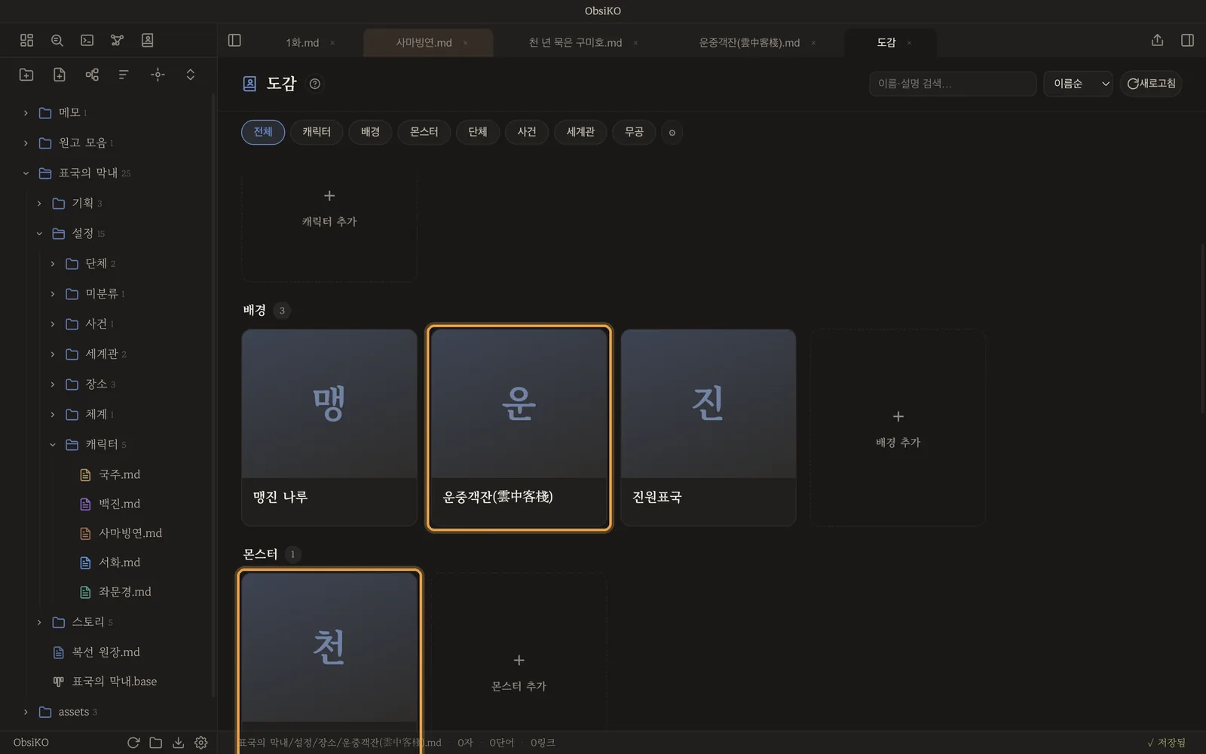Switch to the 사마빙연.md tab
The height and width of the screenshot is (754, 1206).
pos(424,43)
